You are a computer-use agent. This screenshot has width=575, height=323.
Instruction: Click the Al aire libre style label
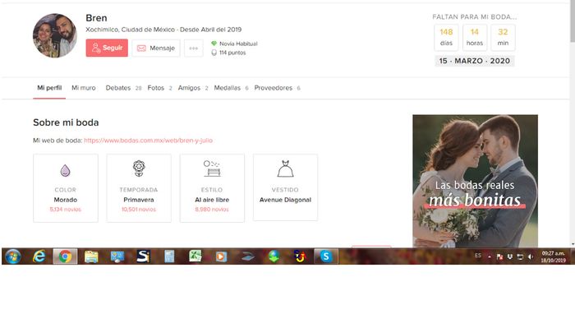[x=212, y=200]
